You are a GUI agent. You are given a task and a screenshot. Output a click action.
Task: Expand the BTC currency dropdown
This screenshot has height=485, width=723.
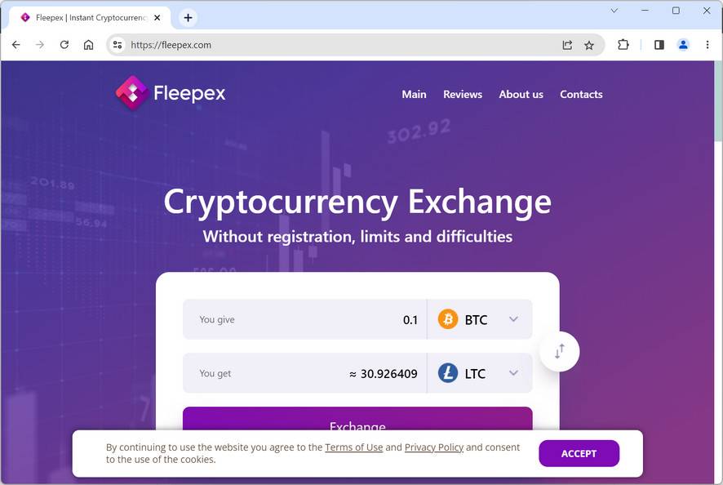tap(513, 319)
